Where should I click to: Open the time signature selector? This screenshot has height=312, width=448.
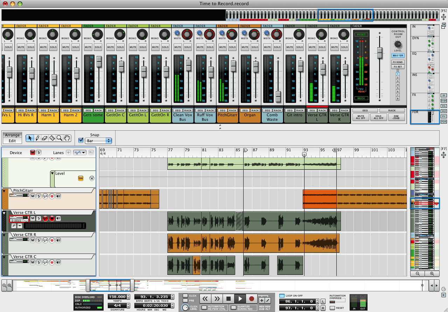pos(118,305)
